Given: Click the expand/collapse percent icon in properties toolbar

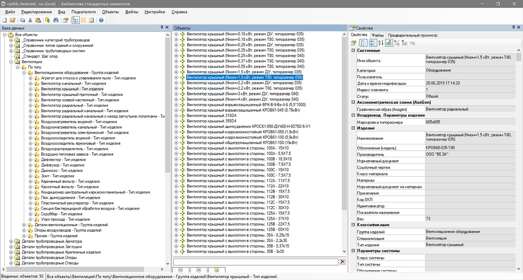Looking at the screenshot, I should click(397, 43).
